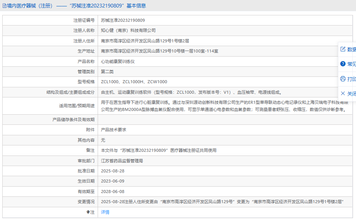The image size is (356, 220).
Task: Click attachment value 产品技术要求
Action: click(113, 130)
